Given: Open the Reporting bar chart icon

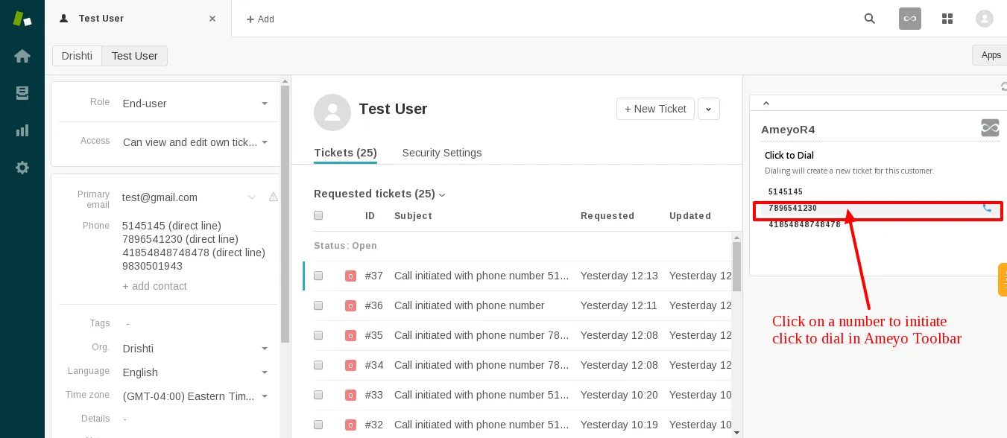Looking at the screenshot, I should pos(22,130).
